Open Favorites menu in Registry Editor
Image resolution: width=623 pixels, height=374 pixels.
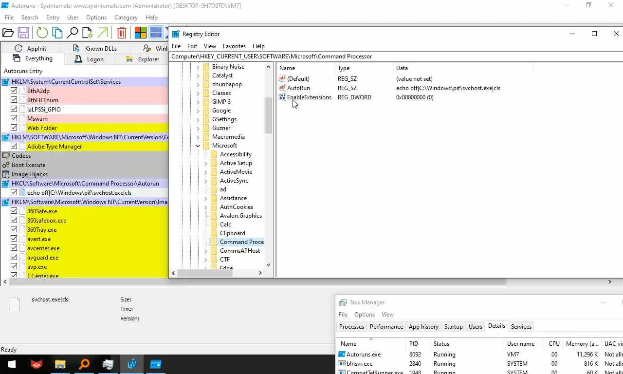(x=234, y=46)
